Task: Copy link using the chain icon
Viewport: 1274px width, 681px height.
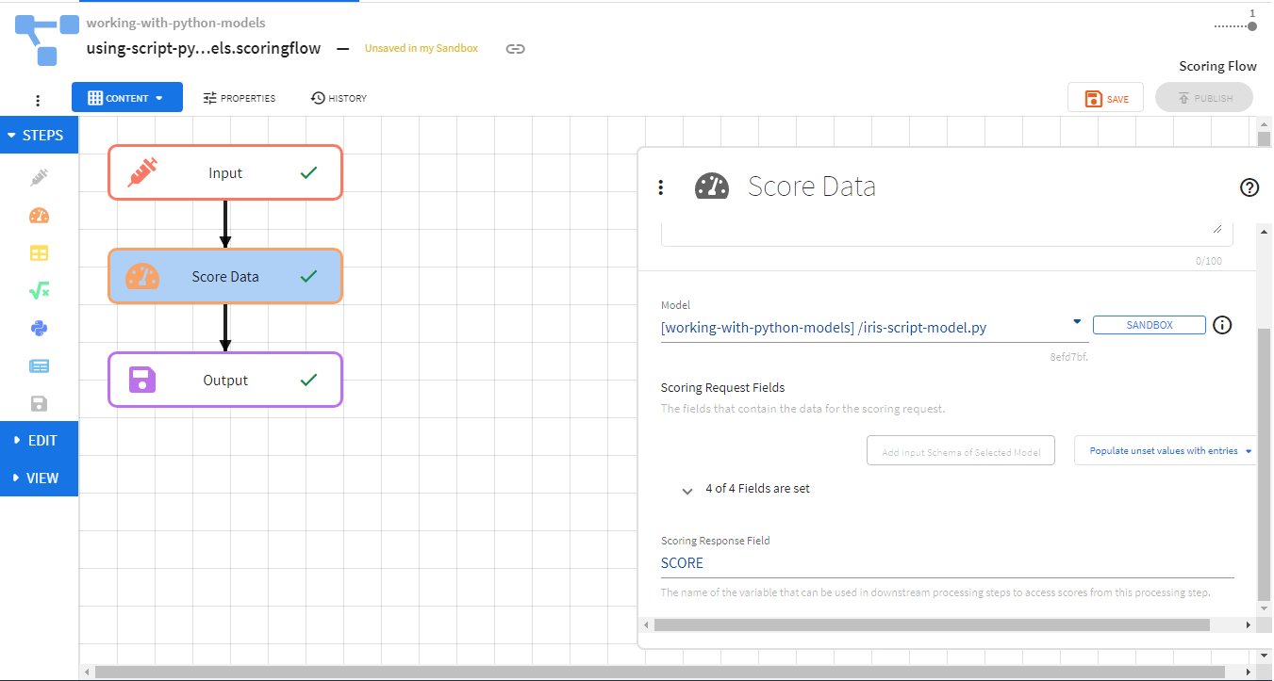Action: click(x=515, y=49)
